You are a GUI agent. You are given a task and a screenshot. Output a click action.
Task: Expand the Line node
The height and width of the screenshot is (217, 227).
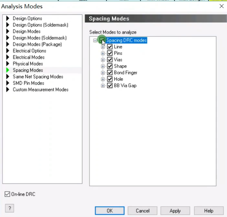(x=103, y=47)
